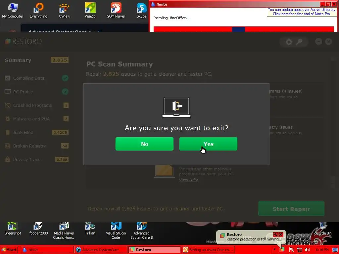
Task: Switch to Advanced SystemCare taskbar button
Action: coord(101,250)
